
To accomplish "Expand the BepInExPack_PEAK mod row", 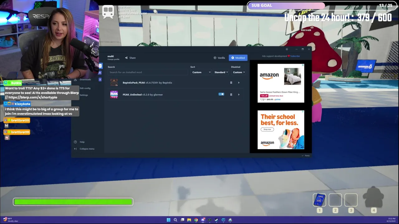I will 239,83.
